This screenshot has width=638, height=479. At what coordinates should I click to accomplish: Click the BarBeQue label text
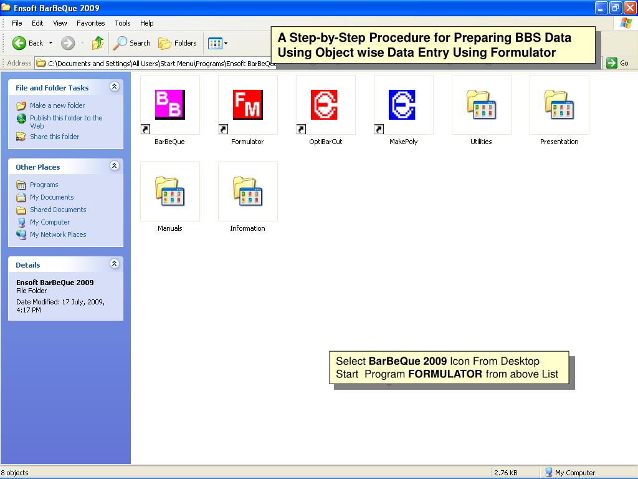(169, 142)
